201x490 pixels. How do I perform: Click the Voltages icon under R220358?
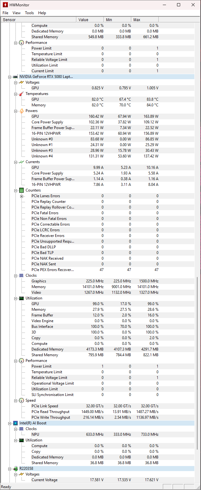pos(21,474)
